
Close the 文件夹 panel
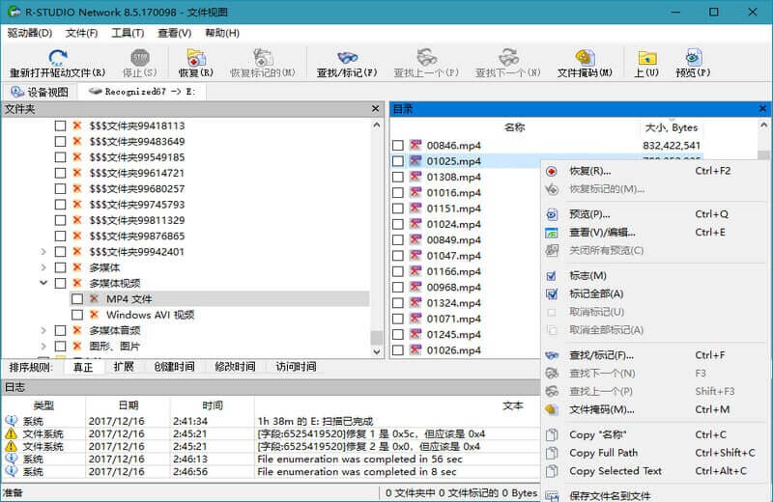(375, 108)
